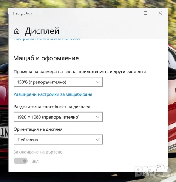The image size is (176, 182).
Task: Close the settings window
Action: coord(160,13)
